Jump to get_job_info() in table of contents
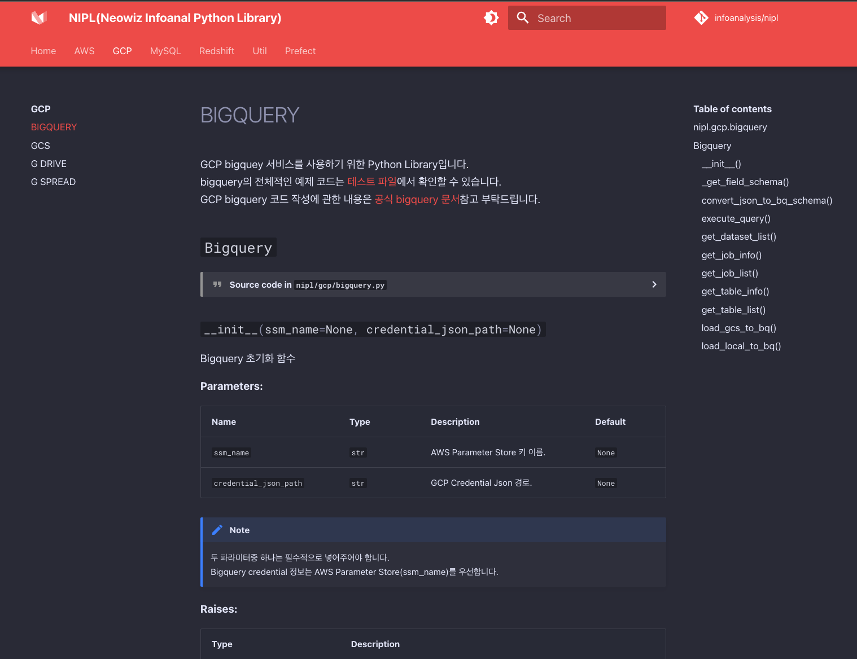857x659 pixels. click(732, 255)
